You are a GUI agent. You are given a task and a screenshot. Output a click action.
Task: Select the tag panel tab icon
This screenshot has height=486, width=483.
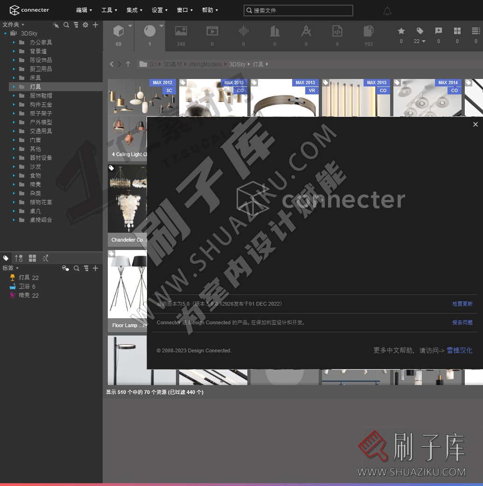[6, 258]
